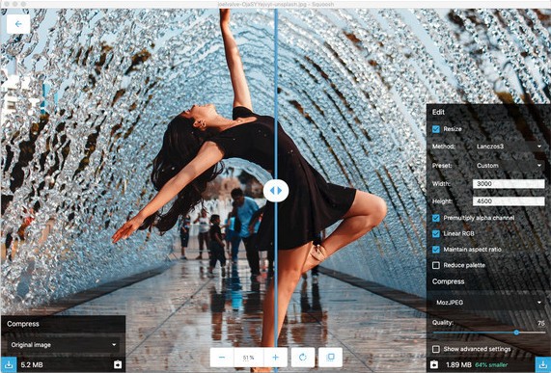Copy right side settings icon beside 1.89 MB

point(434,364)
